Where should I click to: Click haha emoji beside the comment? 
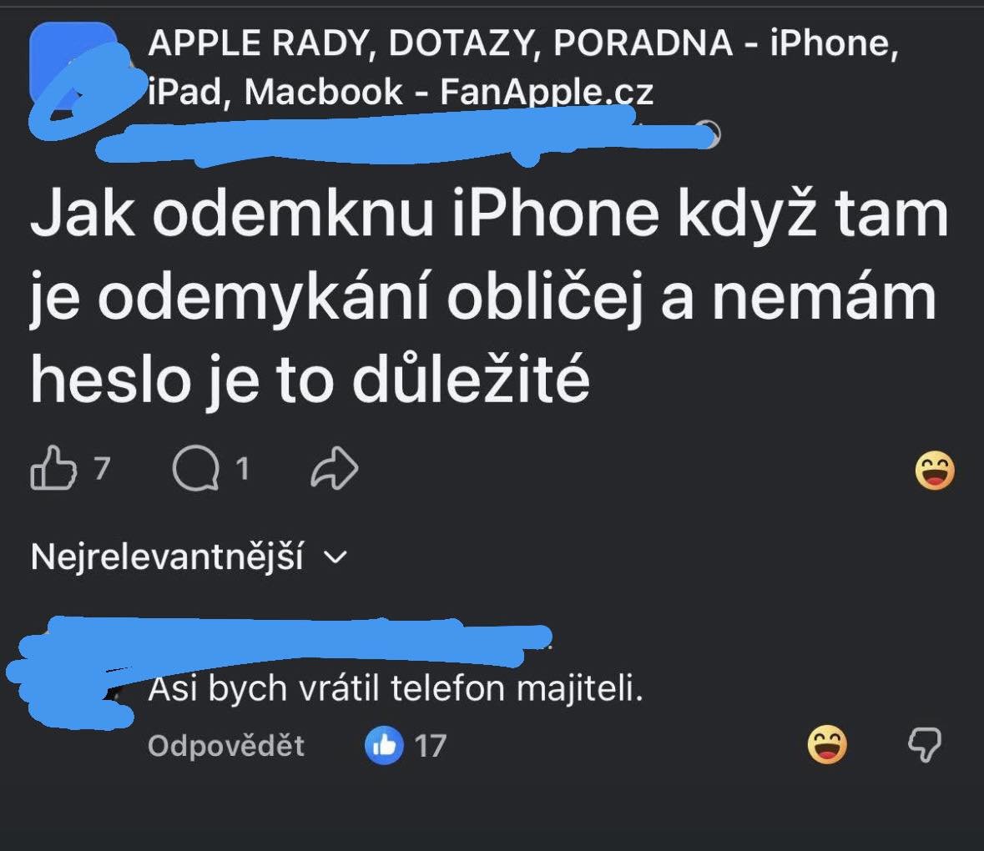[x=827, y=744]
